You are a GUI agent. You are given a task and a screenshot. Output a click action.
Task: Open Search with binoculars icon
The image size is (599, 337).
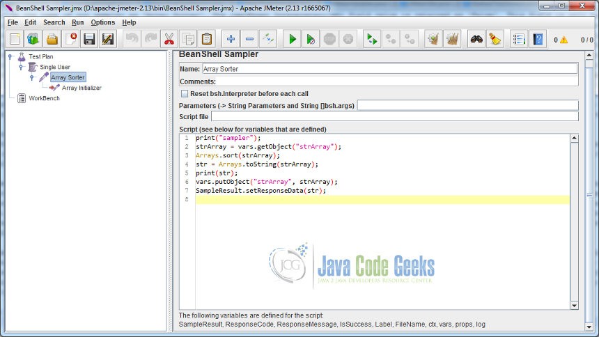[x=476, y=39]
